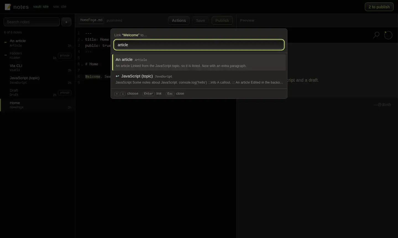Click the 'site: idle' status text

pyautogui.click(x=60, y=7)
